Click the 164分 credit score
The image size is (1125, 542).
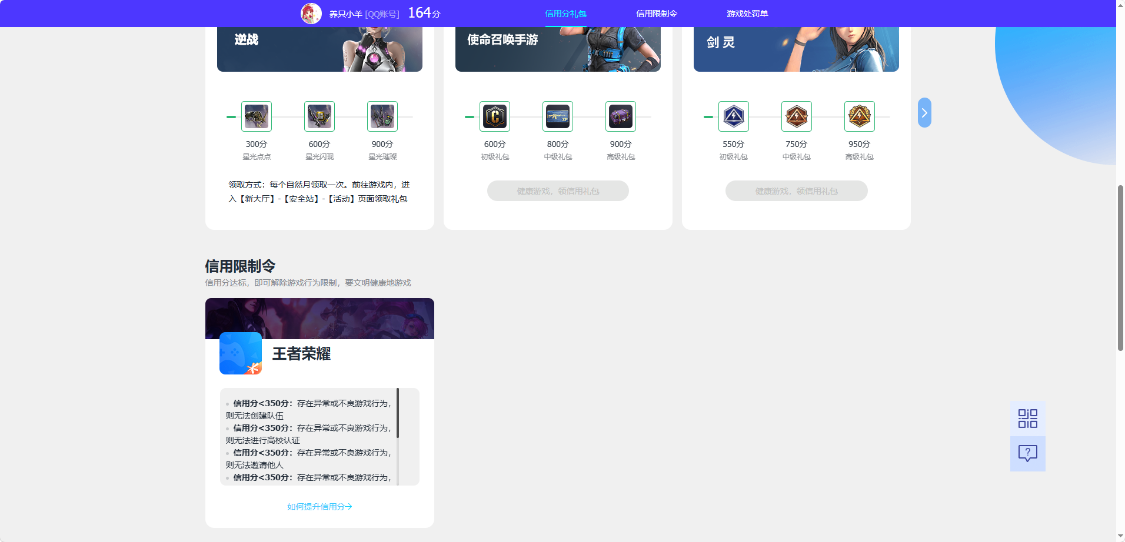pos(424,13)
